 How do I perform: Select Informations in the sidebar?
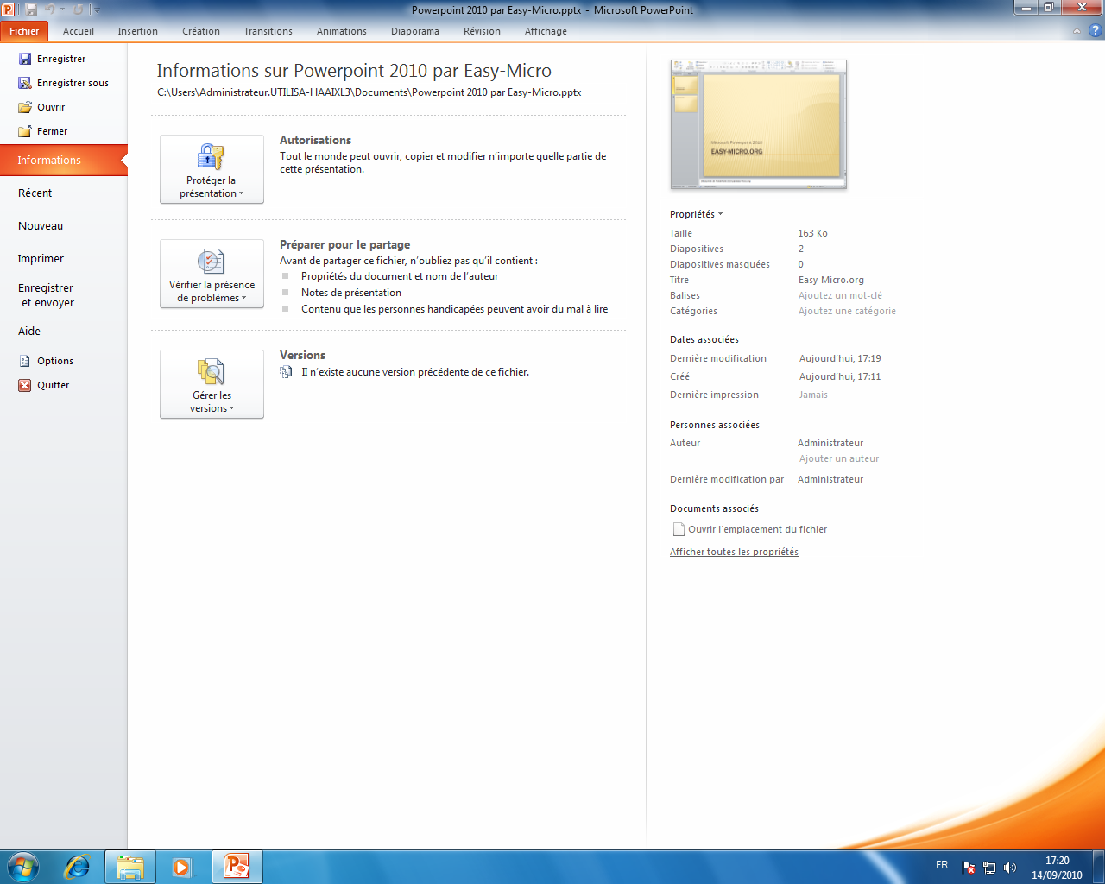pos(64,161)
